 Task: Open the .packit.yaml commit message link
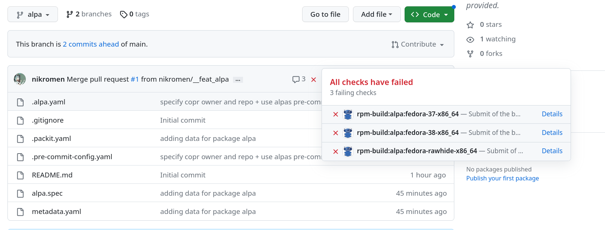[x=208, y=138]
